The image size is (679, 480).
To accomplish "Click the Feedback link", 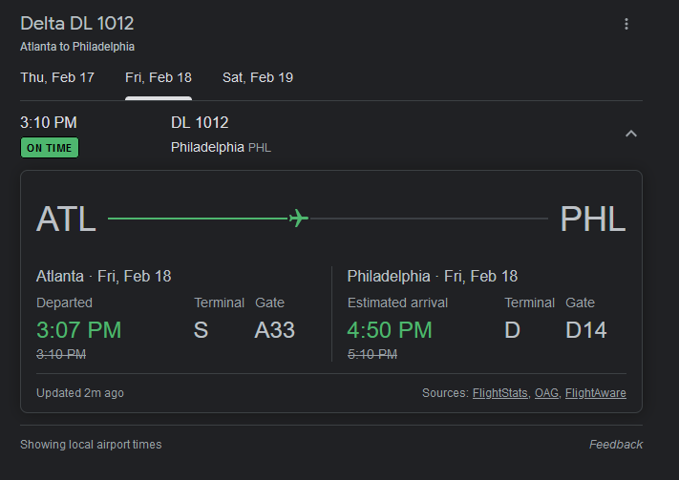I will pos(616,445).
